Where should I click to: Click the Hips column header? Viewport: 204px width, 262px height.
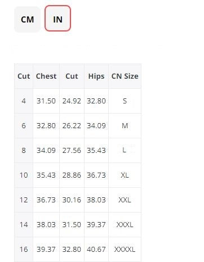[x=96, y=76]
